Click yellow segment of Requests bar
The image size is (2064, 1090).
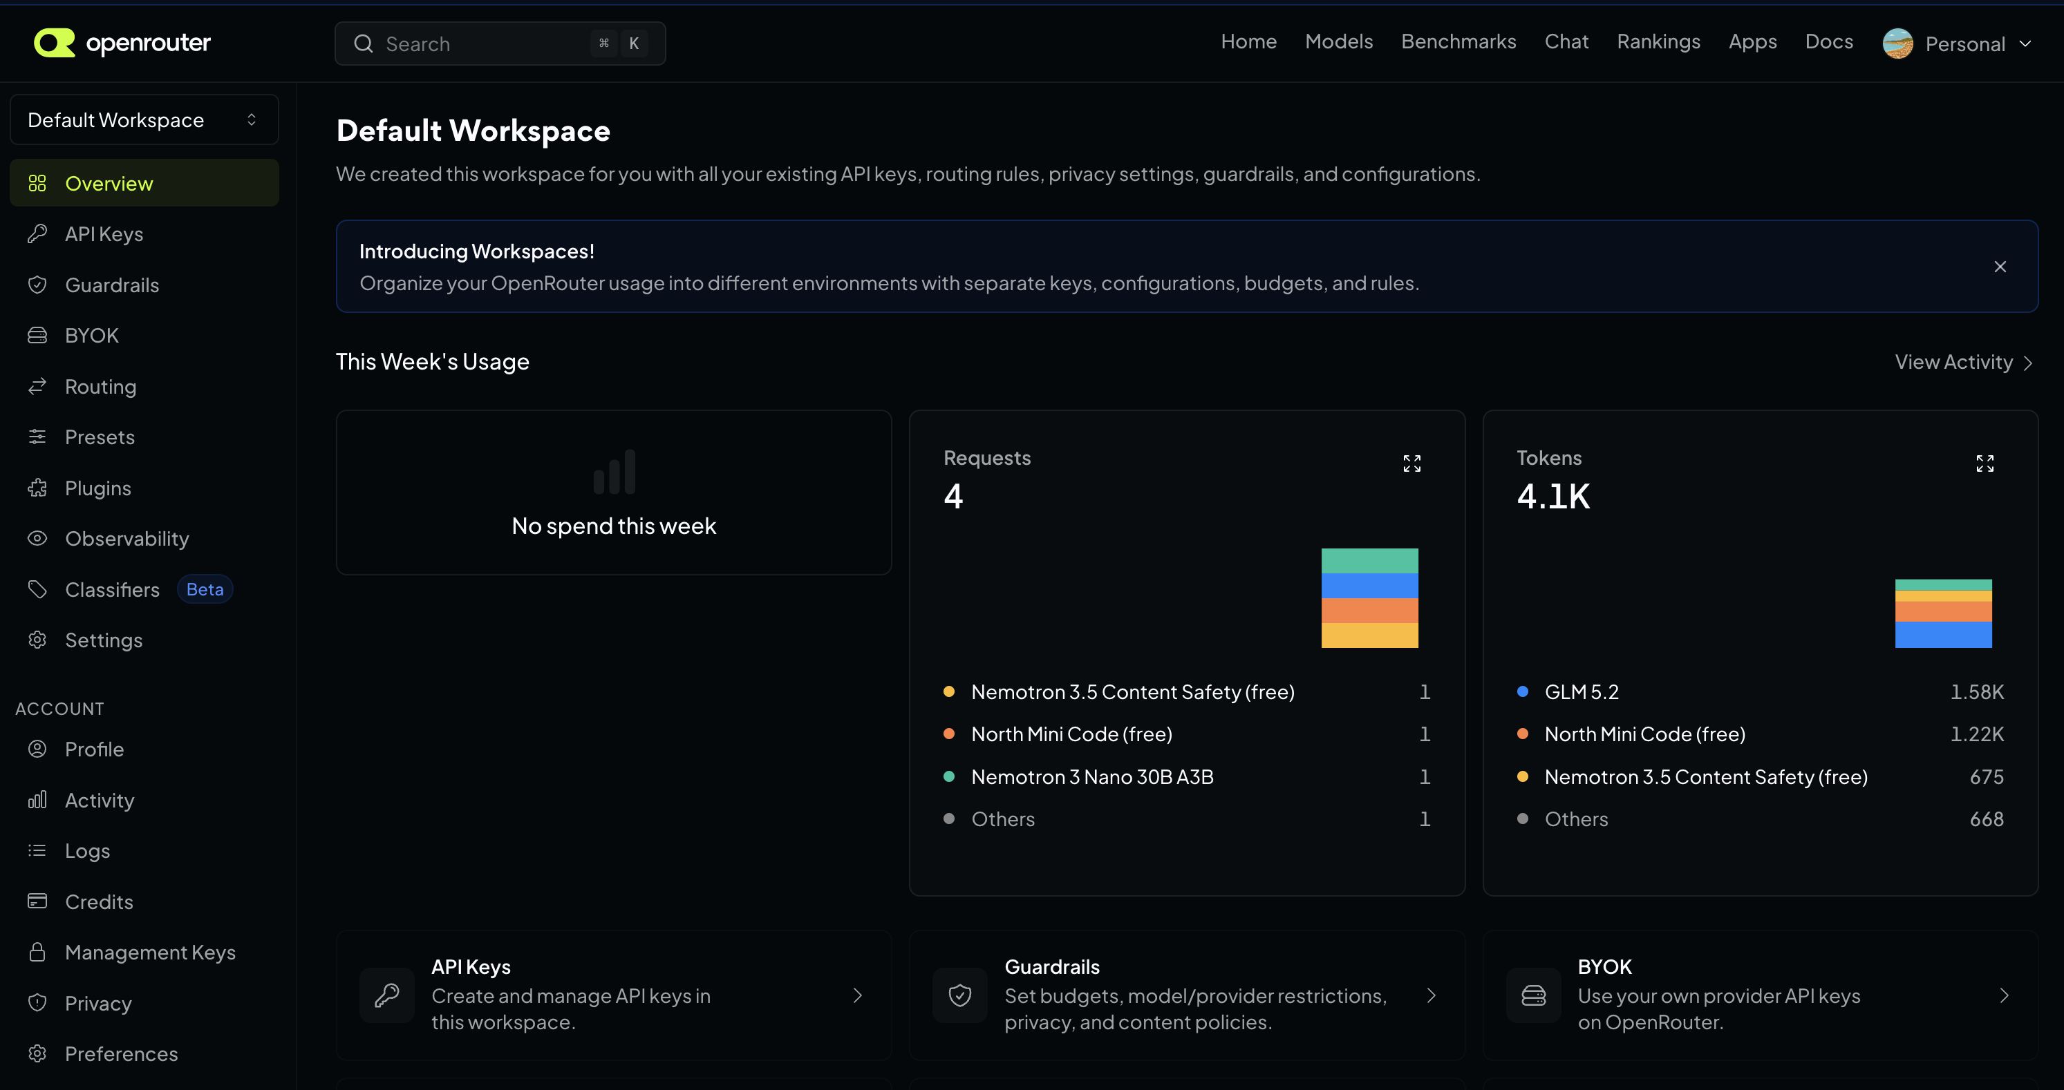(x=1369, y=635)
